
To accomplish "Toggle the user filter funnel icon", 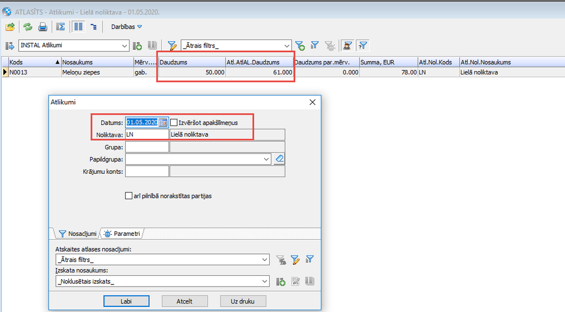I will [347, 46].
